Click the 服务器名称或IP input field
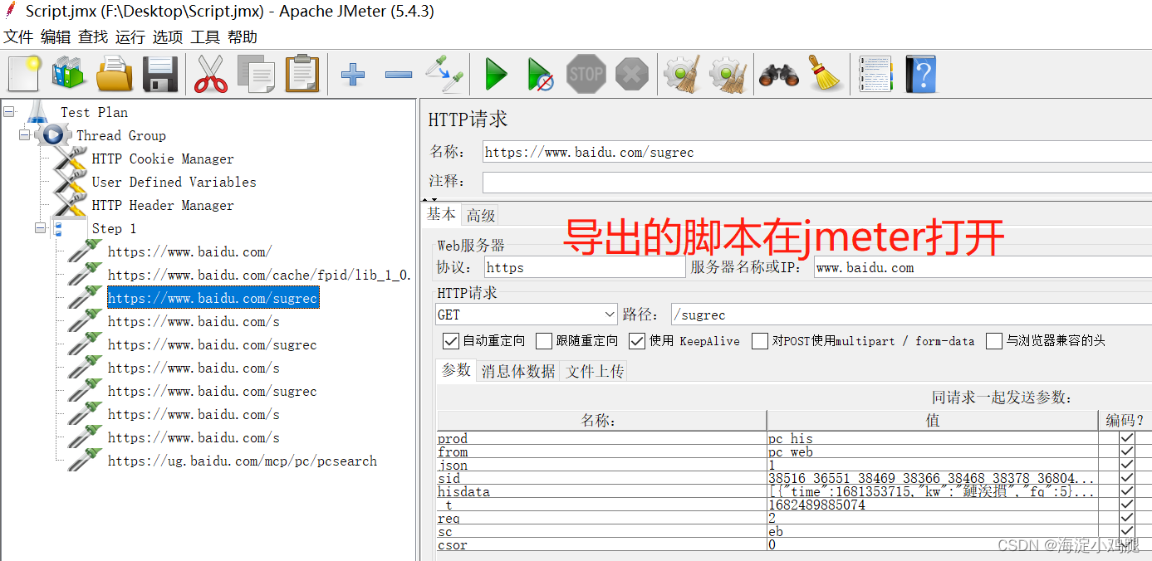This screenshot has height=561, width=1152. 983,267
